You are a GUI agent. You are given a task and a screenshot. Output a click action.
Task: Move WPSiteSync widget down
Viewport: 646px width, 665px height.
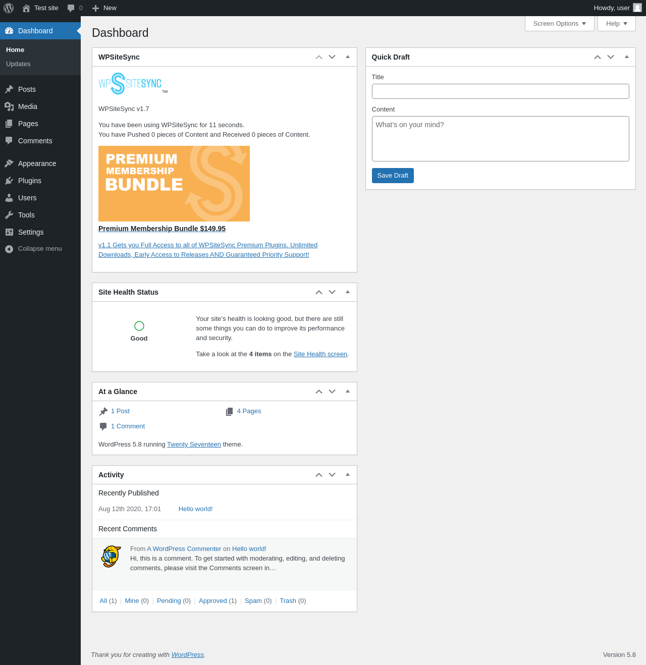click(332, 57)
